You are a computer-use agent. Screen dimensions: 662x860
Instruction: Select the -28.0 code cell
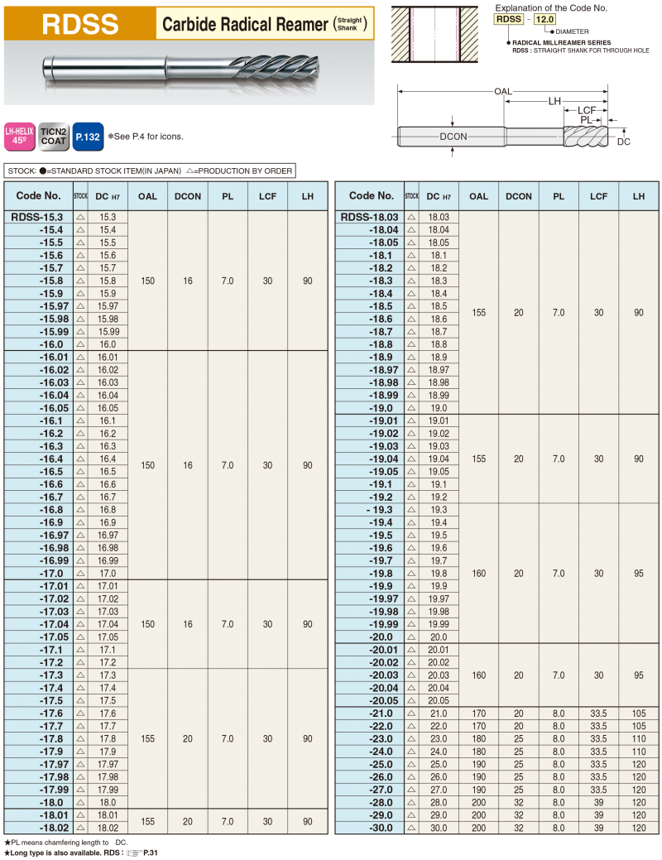370,802
